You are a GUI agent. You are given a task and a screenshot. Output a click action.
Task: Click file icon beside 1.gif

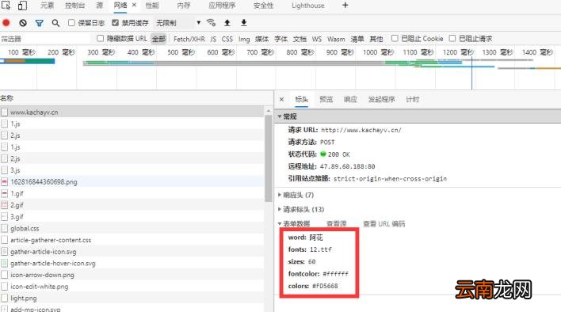(x=4, y=193)
